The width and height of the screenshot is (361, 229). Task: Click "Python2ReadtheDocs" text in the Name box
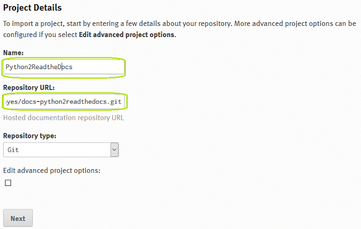coord(39,67)
